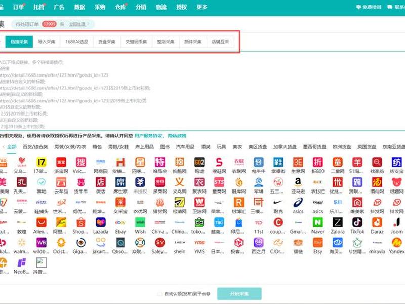Image resolution: width=405 pixels, height=304 pixels.
Task: Open the 用户服务协议 link
Action: [148, 136]
